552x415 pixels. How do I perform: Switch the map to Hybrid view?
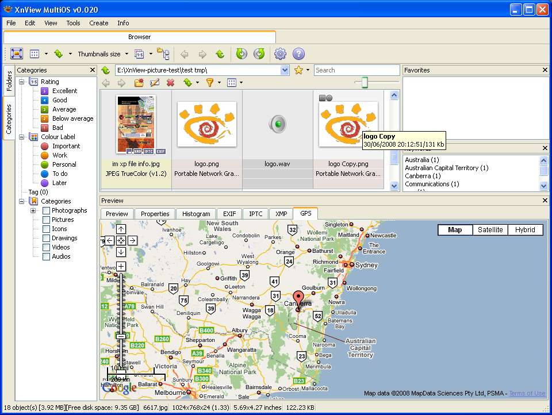525,230
